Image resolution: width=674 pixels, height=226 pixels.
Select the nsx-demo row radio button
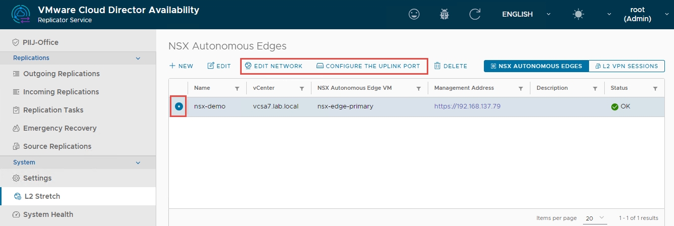coord(178,107)
